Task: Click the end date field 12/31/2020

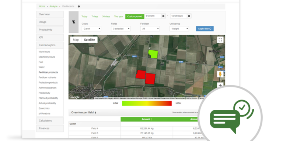Action: [178, 16]
